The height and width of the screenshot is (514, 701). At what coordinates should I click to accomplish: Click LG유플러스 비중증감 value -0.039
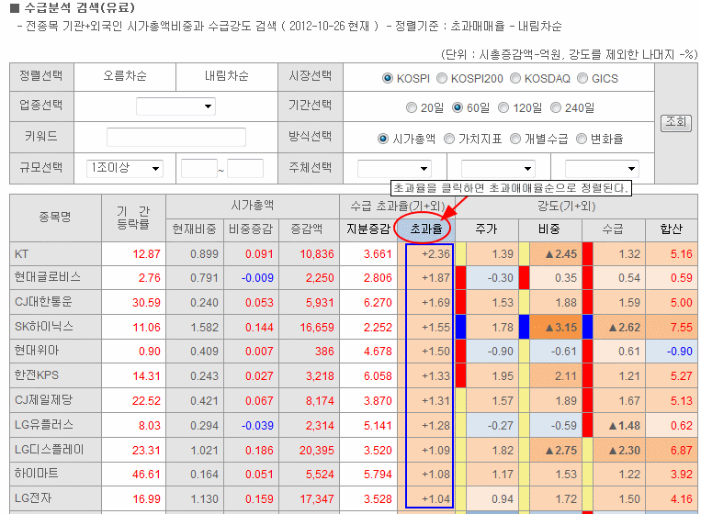click(257, 426)
